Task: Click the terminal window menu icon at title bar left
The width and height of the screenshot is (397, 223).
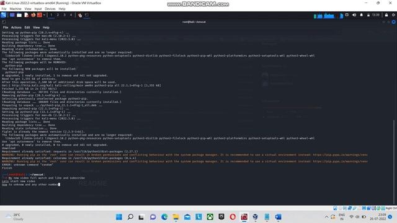Action: 4,22
